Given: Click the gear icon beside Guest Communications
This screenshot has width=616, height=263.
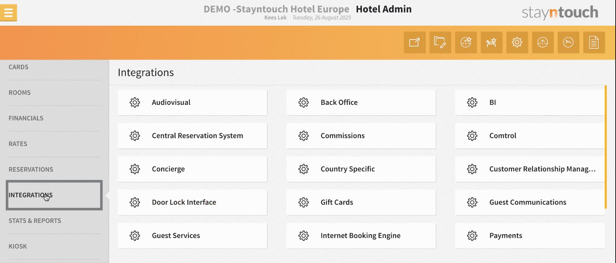Looking at the screenshot, I should [472, 202].
